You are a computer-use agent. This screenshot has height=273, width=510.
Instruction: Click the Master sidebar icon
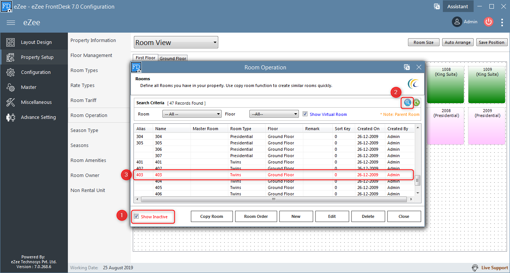pos(10,87)
